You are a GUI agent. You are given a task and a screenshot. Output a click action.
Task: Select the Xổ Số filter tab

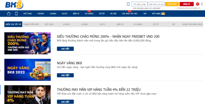pos(156,24)
